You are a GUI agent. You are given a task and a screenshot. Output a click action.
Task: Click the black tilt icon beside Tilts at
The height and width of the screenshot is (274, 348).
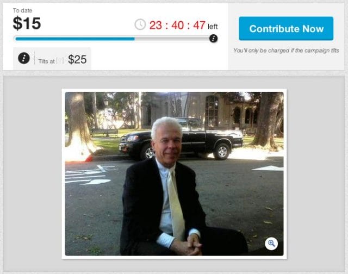(24, 58)
